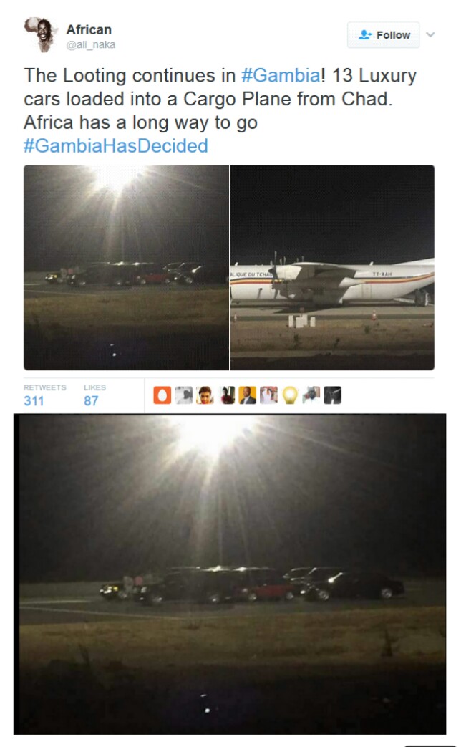The image size is (461, 747).
Task: Show the 311 retweets list
Action: tap(45, 395)
